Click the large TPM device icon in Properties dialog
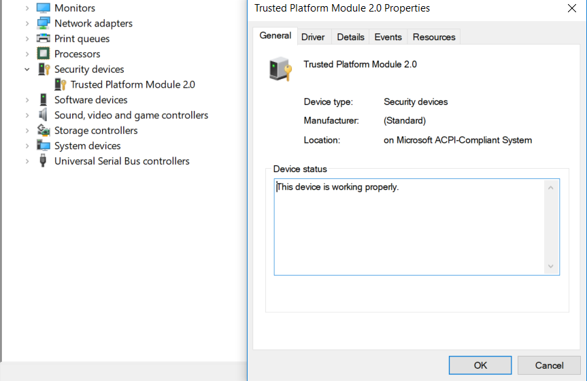The image size is (587, 381). [280, 69]
